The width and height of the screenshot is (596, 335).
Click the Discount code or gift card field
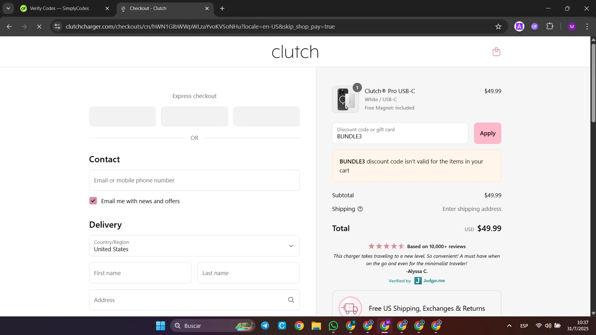click(x=400, y=133)
